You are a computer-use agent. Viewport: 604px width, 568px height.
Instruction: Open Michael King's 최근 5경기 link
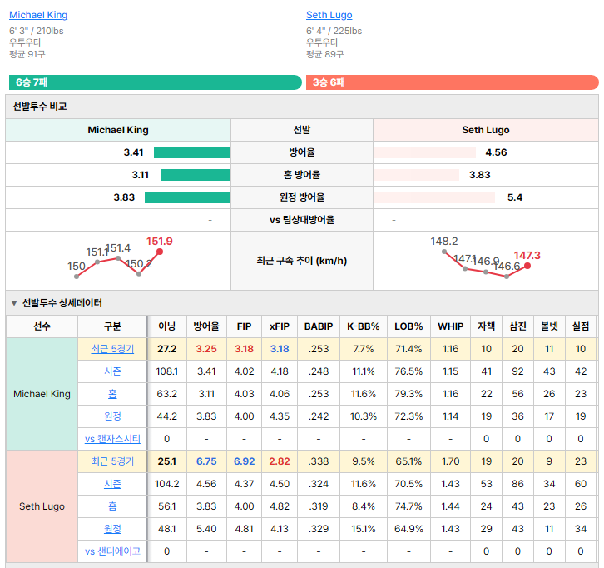[112, 349]
